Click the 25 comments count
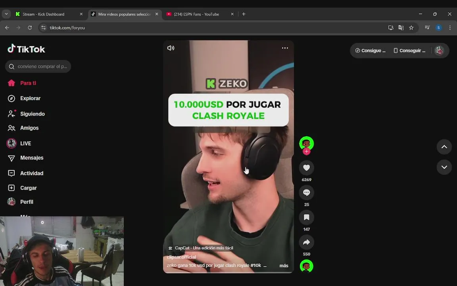The image size is (457, 286). (x=306, y=205)
